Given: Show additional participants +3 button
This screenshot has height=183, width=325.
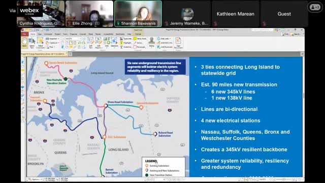Looking at the screenshot, I should click(315, 7).
